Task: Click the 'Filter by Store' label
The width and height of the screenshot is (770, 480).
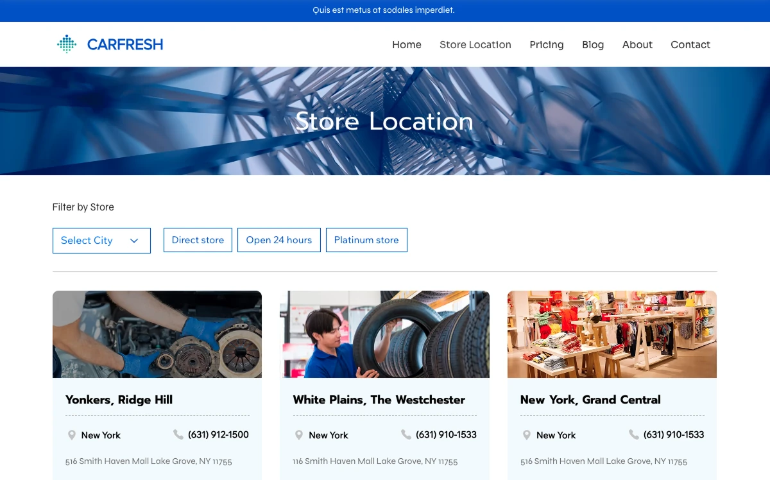Action: pyautogui.click(x=83, y=207)
